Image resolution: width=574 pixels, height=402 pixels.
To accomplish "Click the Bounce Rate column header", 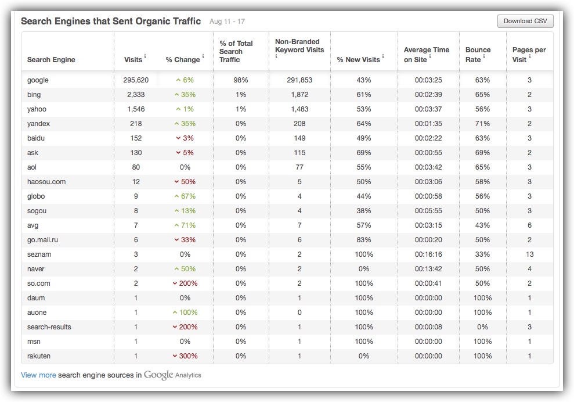I will point(478,55).
